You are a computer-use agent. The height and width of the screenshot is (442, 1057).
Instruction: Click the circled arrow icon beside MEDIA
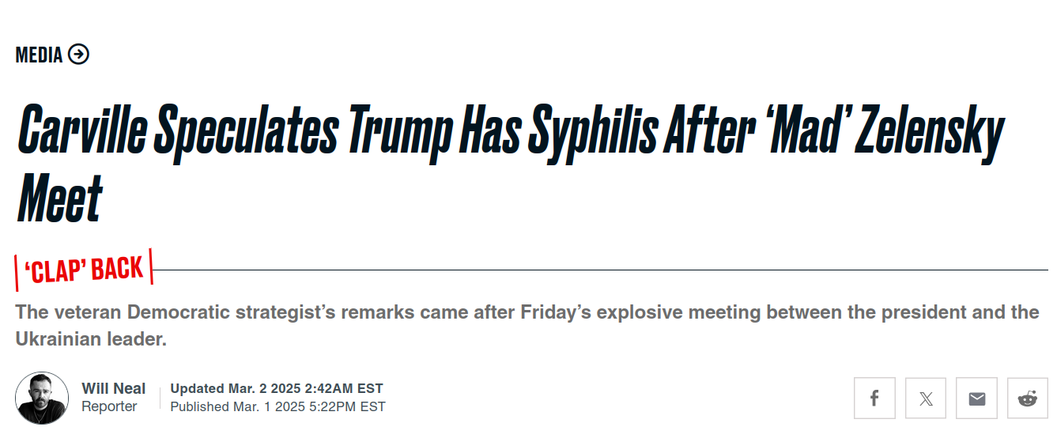(78, 55)
